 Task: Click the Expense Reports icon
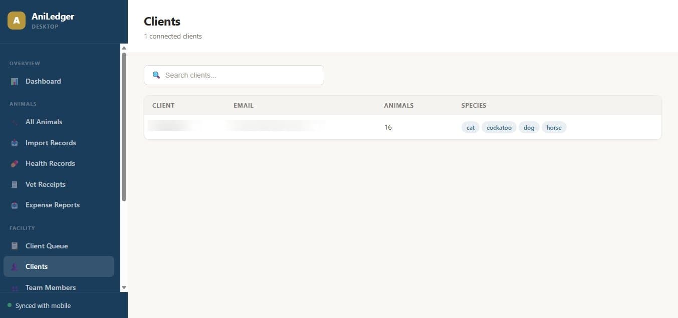coord(15,205)
